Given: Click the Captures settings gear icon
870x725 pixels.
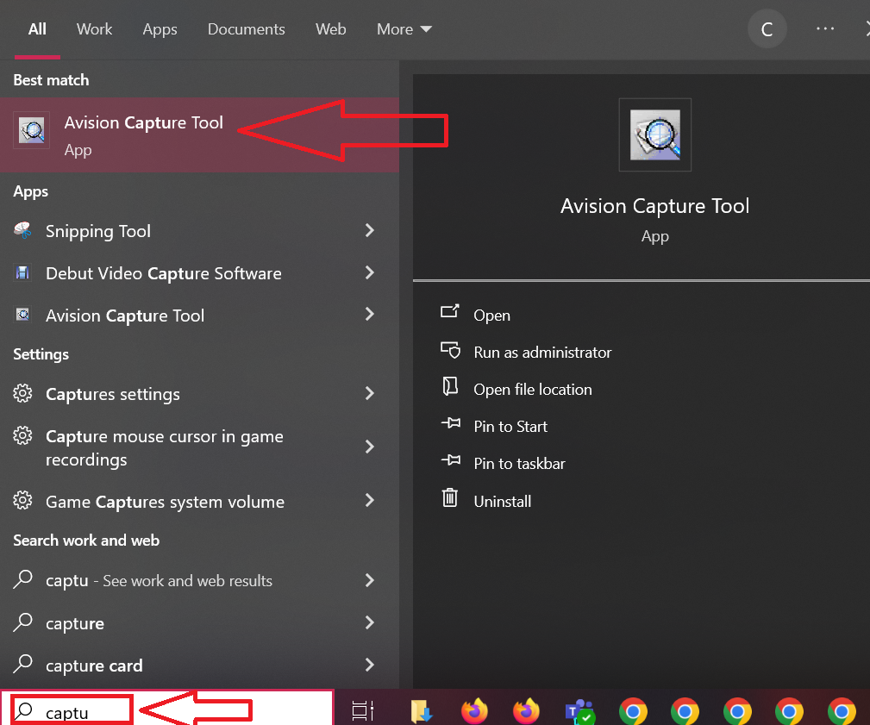Looking at the screenshot, I should [x=22, y=394].
